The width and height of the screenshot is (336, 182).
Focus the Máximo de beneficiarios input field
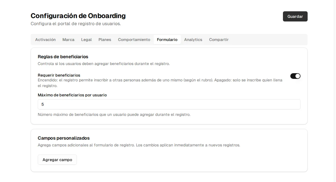click(x=169, y=104)
